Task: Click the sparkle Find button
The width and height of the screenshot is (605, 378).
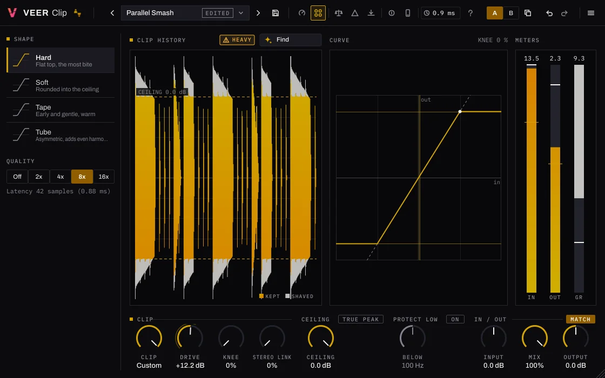Action: (290, 40)
